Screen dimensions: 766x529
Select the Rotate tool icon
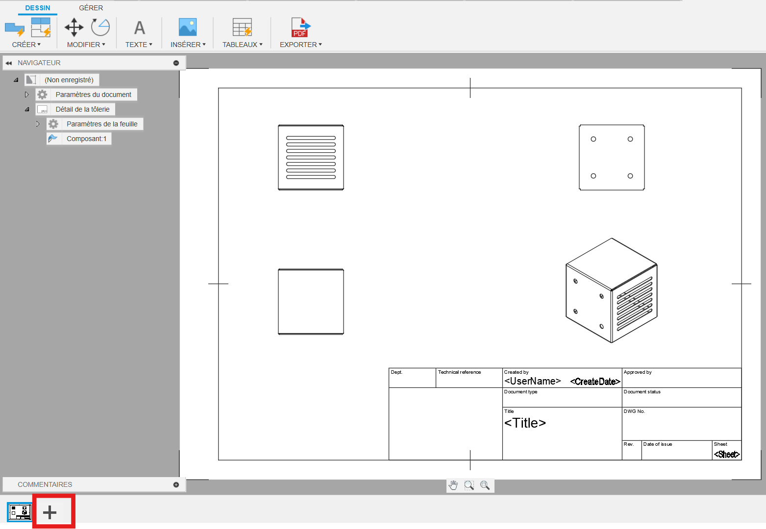[100, 27]
